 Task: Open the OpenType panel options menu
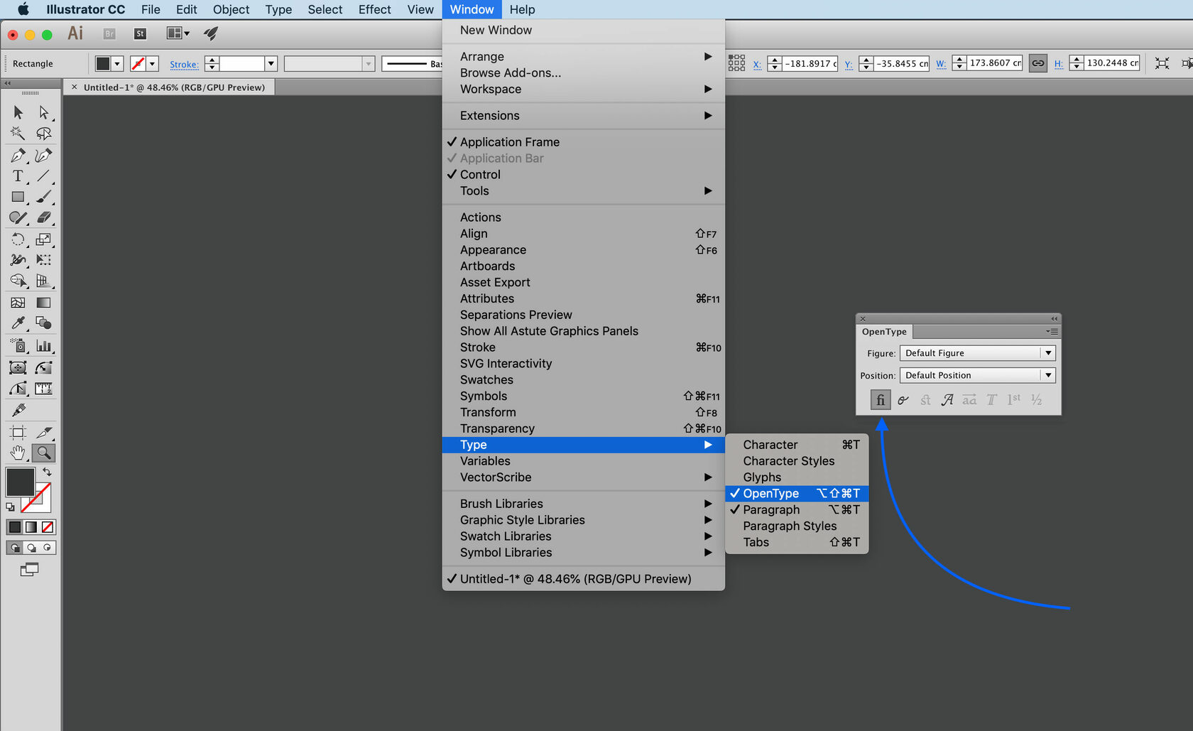(1052, 332)
